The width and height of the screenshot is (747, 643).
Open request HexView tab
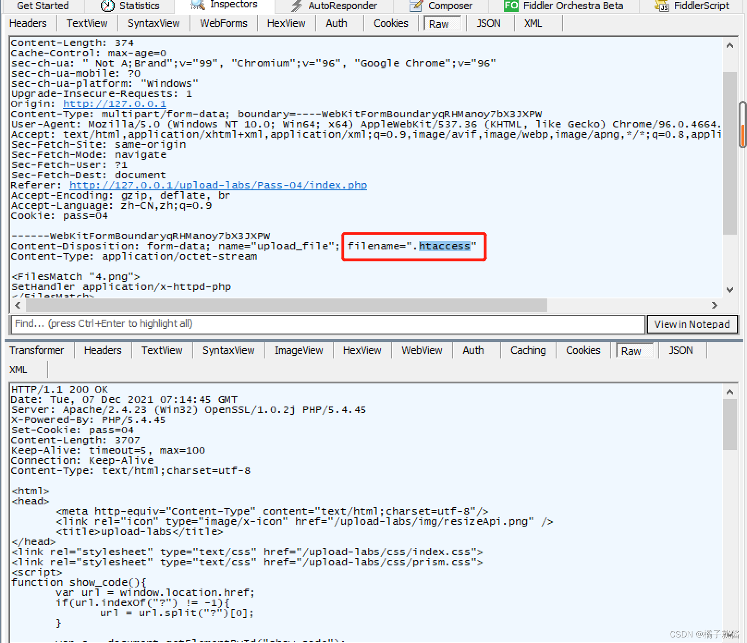(x=286, y=23)
